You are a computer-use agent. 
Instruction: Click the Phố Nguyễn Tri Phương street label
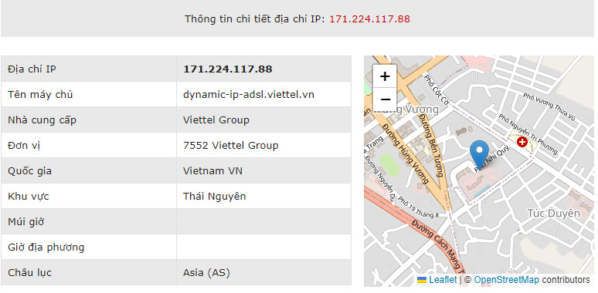[528, 135]
